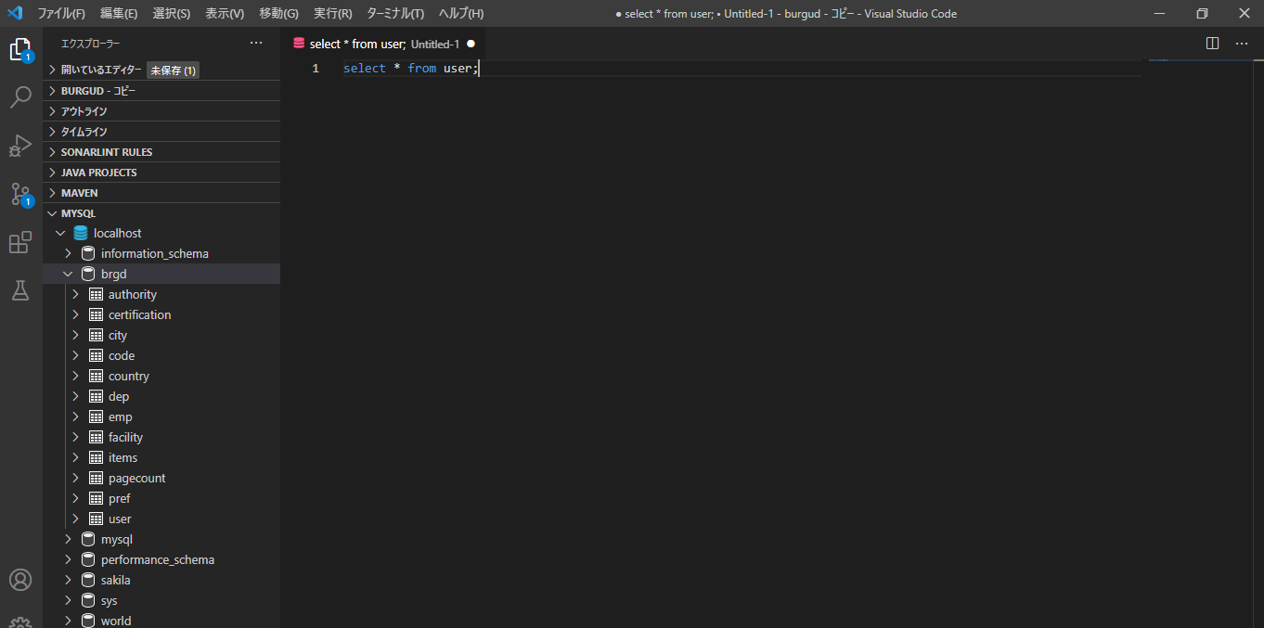Click the information_schema database icon

[88, 253]
